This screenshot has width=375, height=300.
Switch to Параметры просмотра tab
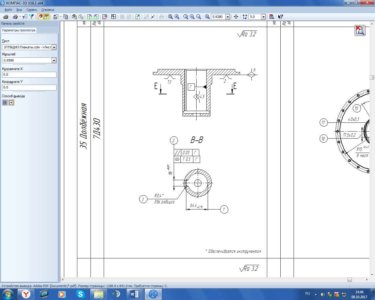click(x=19, y=30)
